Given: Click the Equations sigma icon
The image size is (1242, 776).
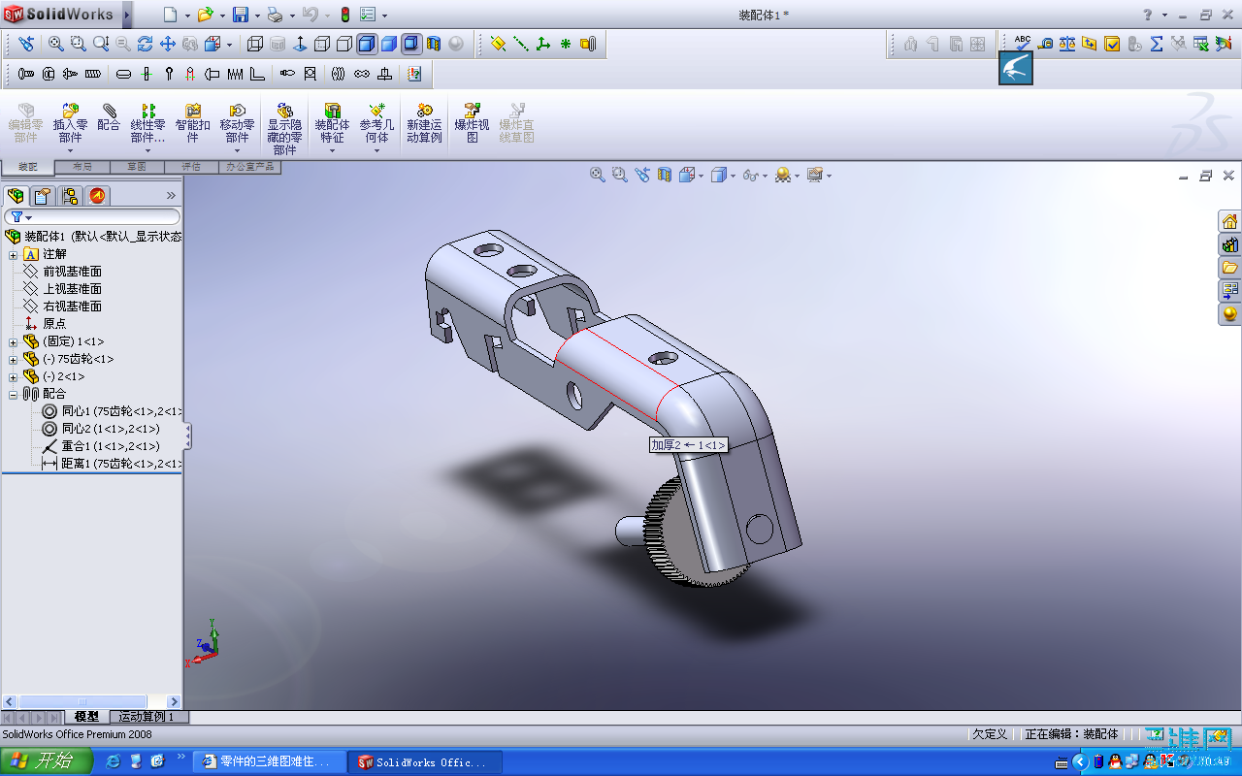Looking at the screenshot, I should coord(1157,44).
